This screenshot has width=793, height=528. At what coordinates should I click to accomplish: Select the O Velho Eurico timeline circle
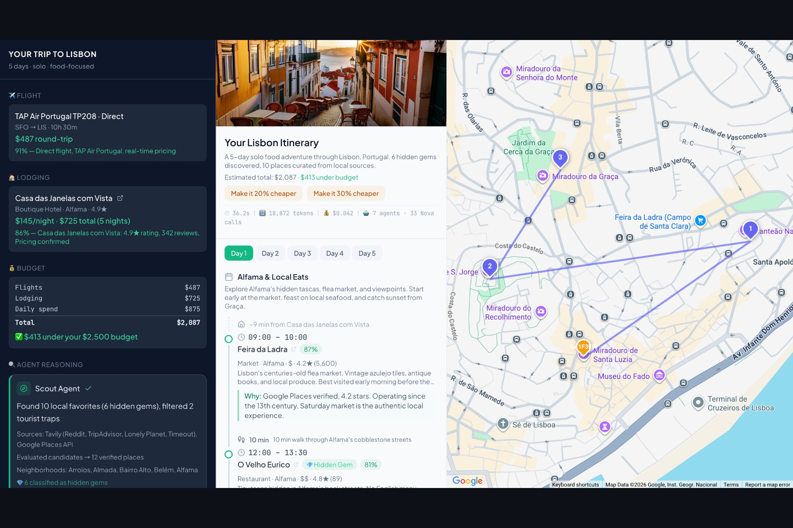point(229,454)
